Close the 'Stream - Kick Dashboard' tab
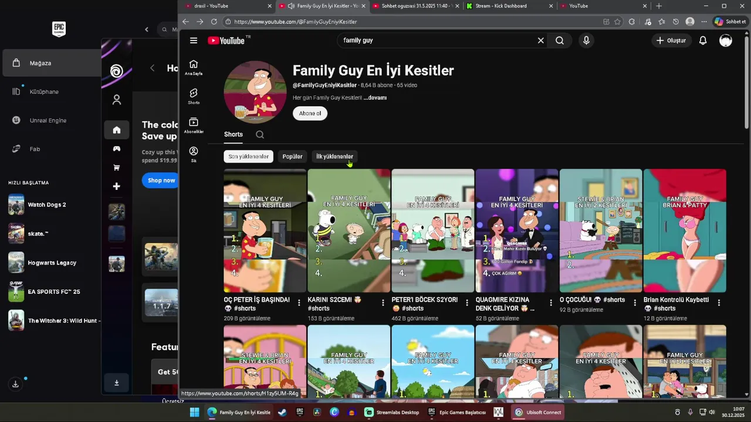751x422 pixels. coord(551,6)
